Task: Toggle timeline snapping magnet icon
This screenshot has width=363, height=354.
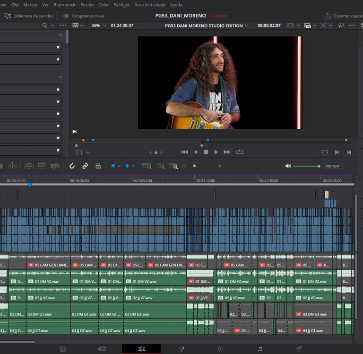Action: 72,166
